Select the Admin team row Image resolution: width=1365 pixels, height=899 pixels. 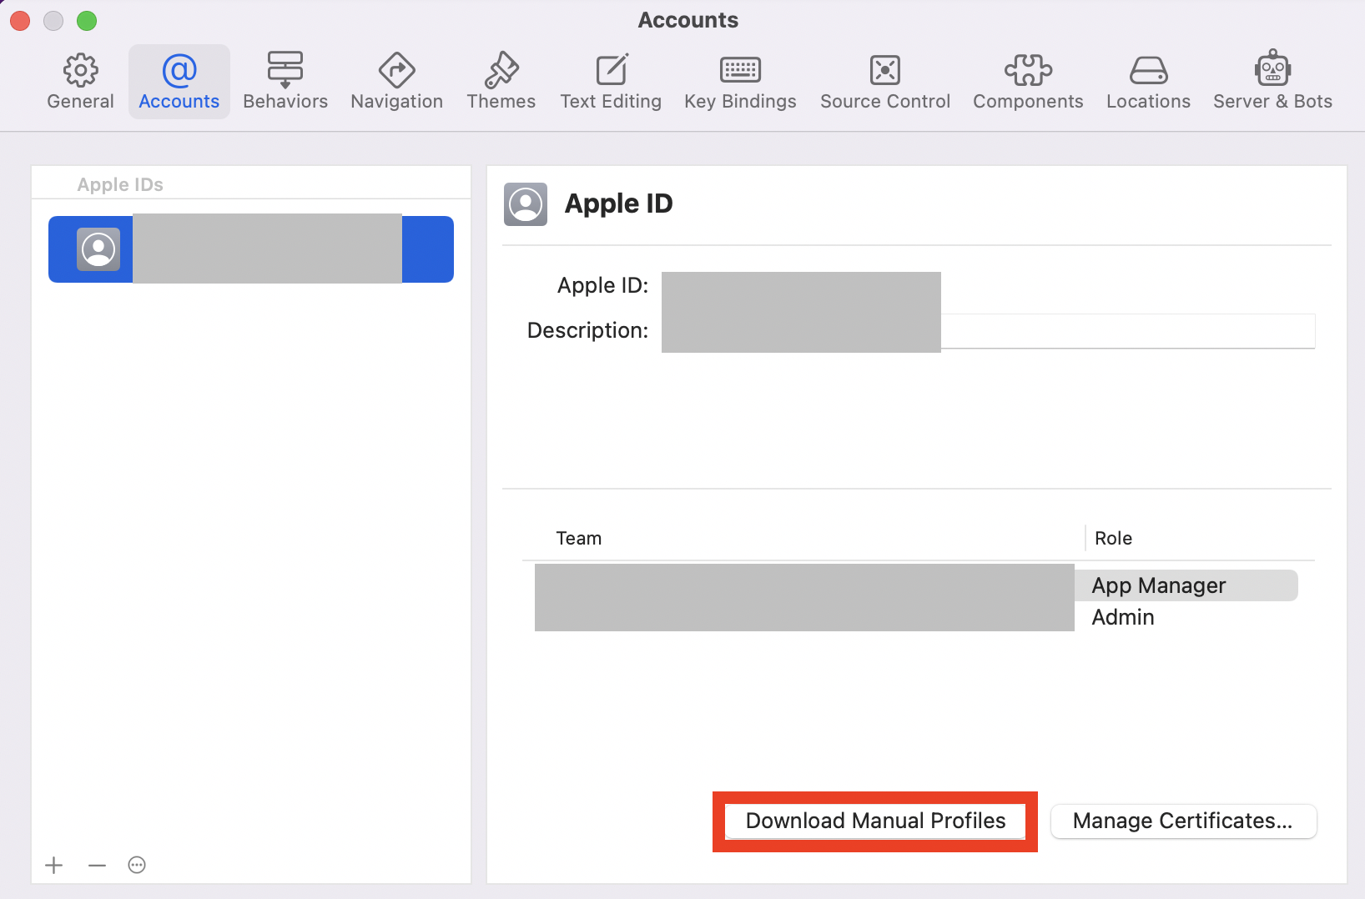pos(916,617)
